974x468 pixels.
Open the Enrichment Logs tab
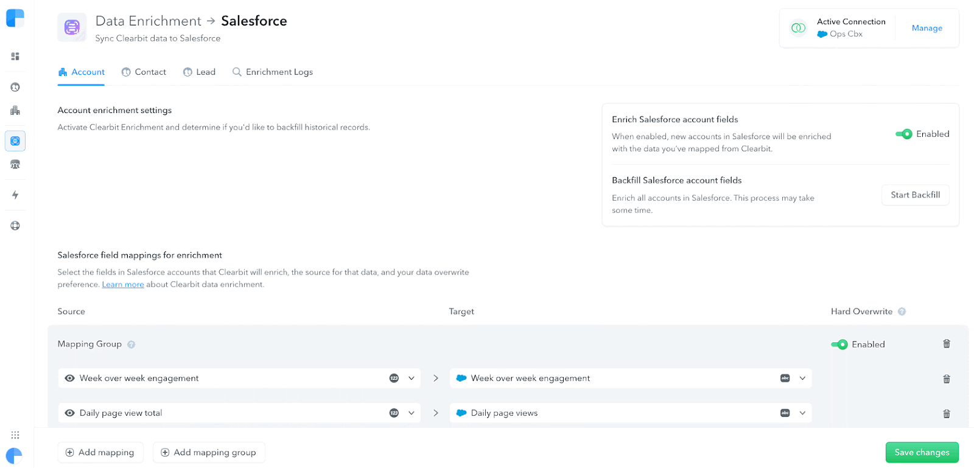pyautogui.click(x=273, y=72)
